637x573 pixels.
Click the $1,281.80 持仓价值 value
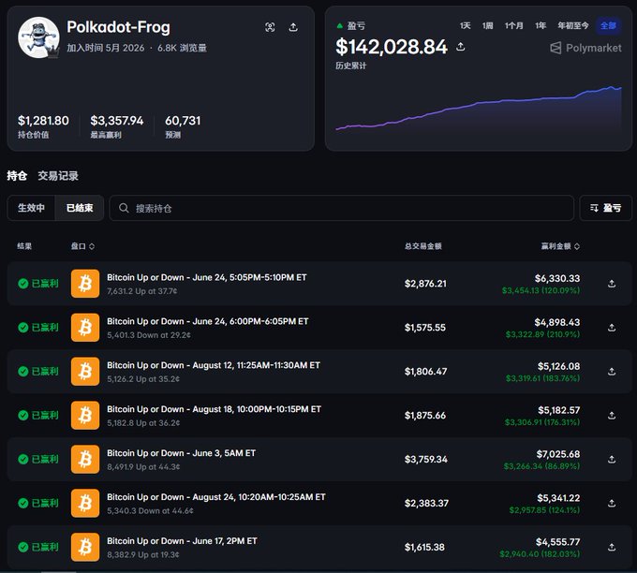pyautogui.click(x=43, y=121)
